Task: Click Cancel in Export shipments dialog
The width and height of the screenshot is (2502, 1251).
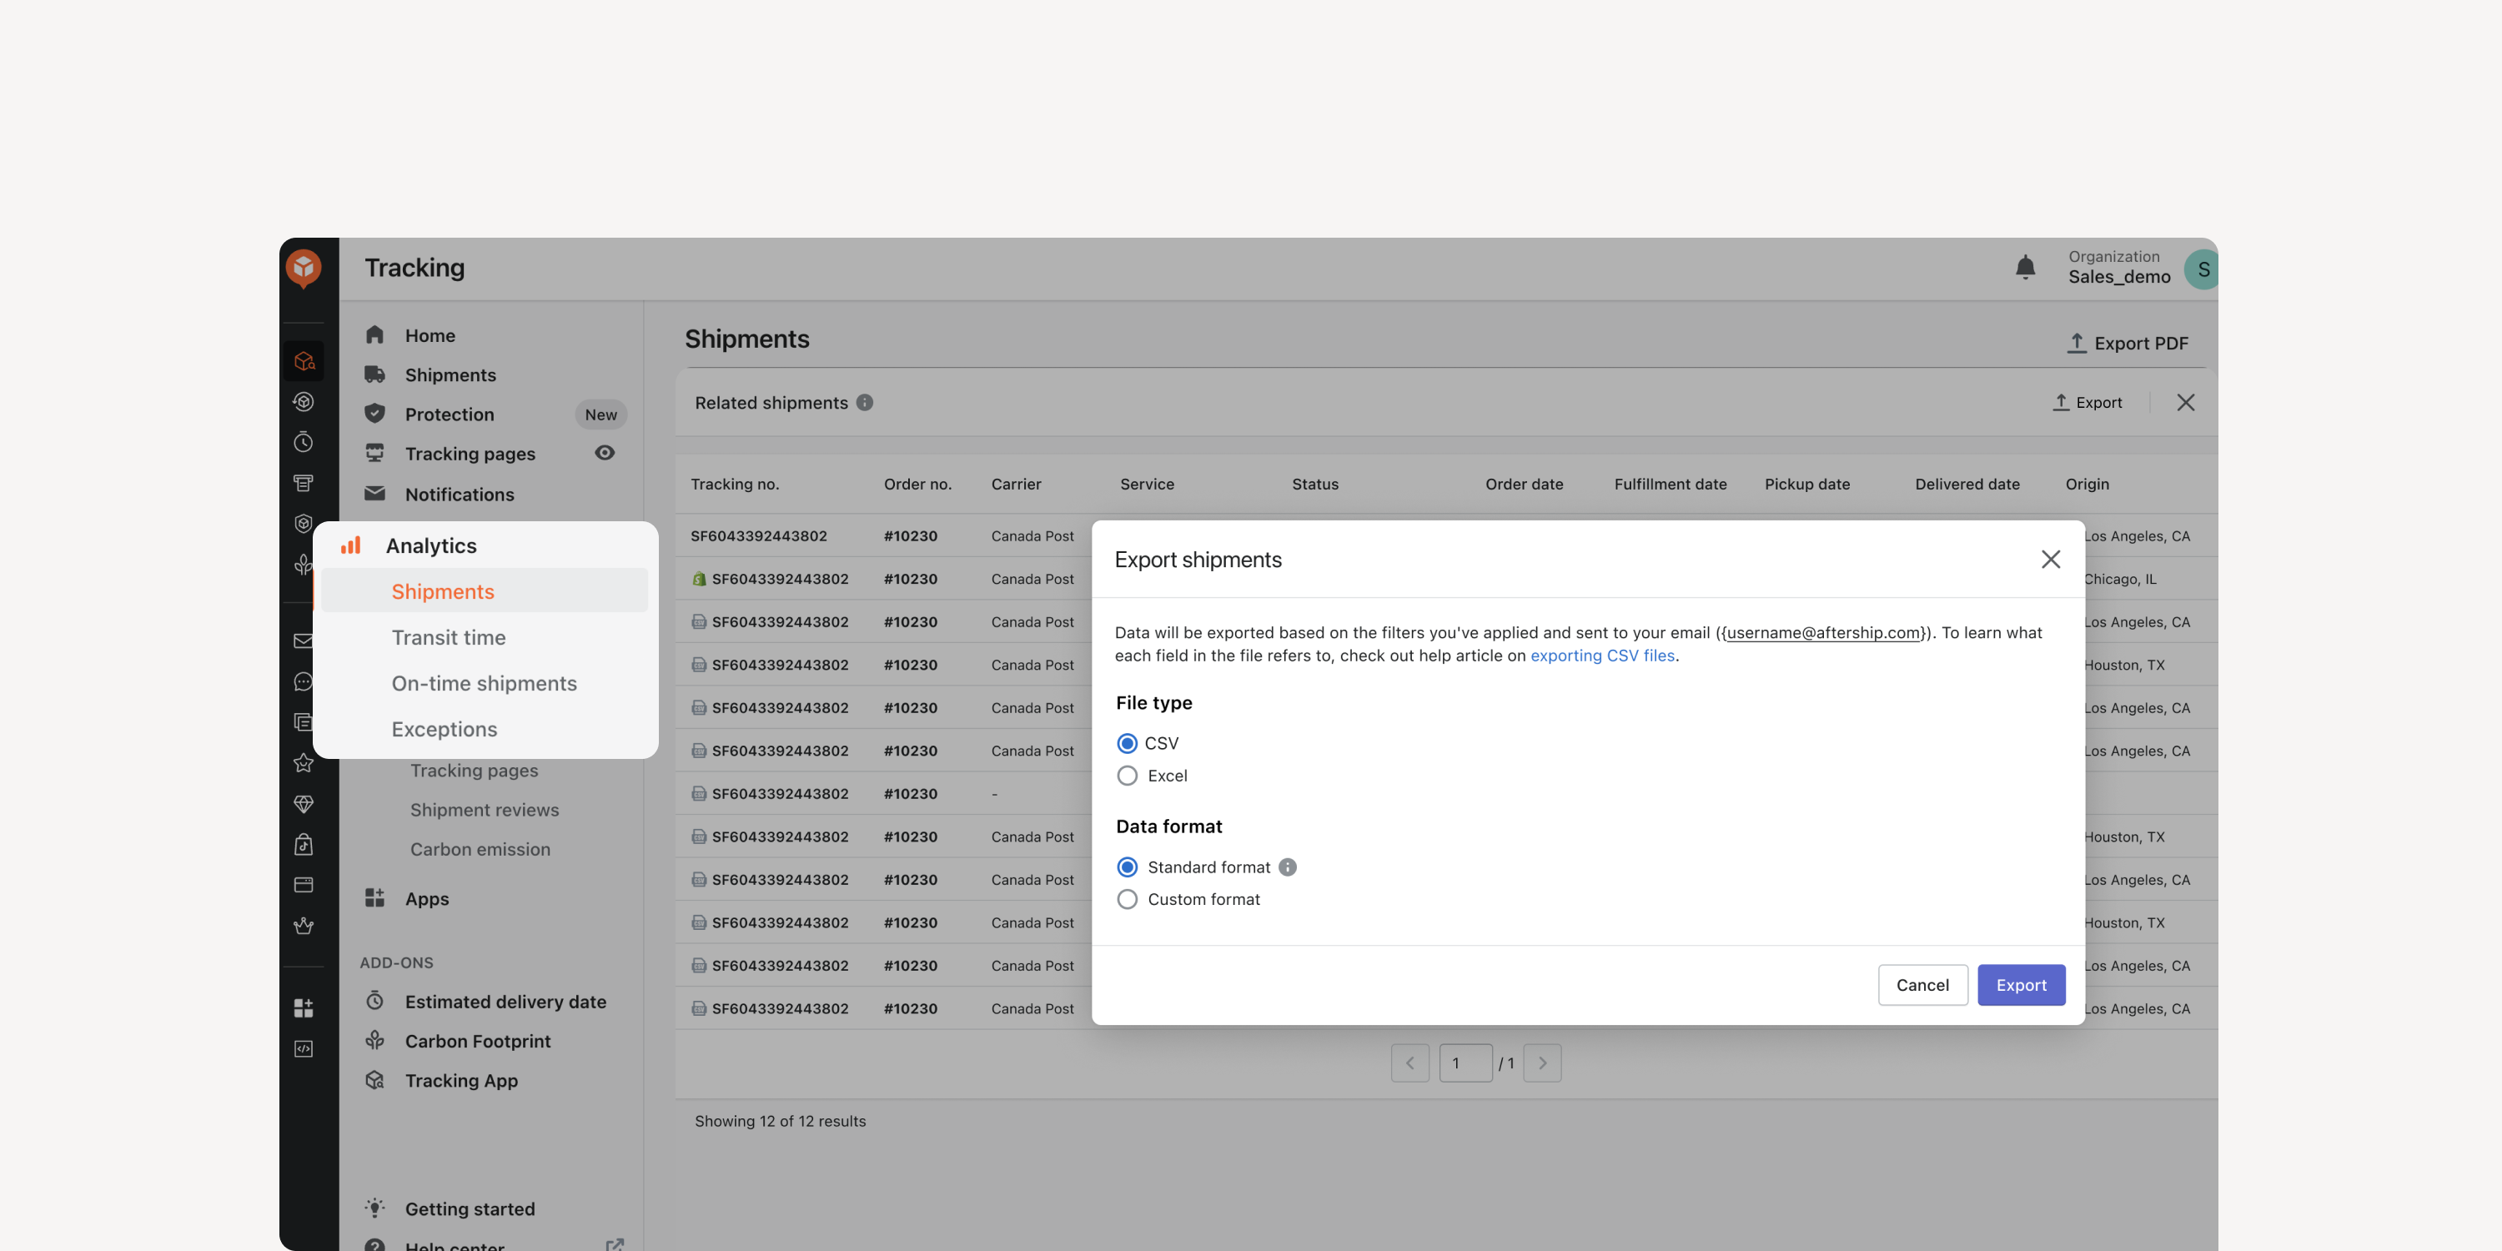Action: click(x=1922, y=985)
